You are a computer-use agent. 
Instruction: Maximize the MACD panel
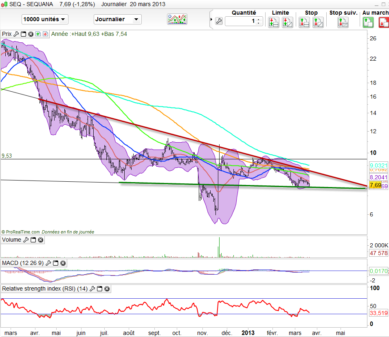[x=56, y=263]
